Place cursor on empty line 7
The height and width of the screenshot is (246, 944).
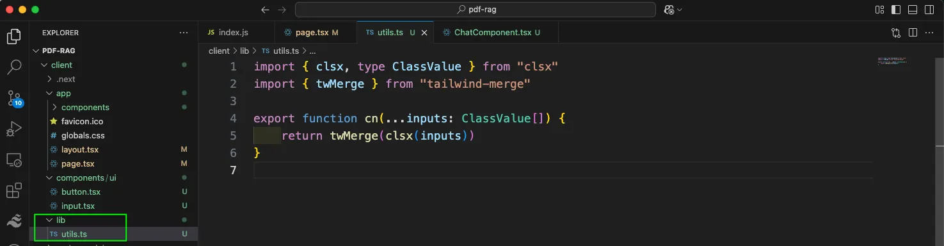[x=563, y=170]
